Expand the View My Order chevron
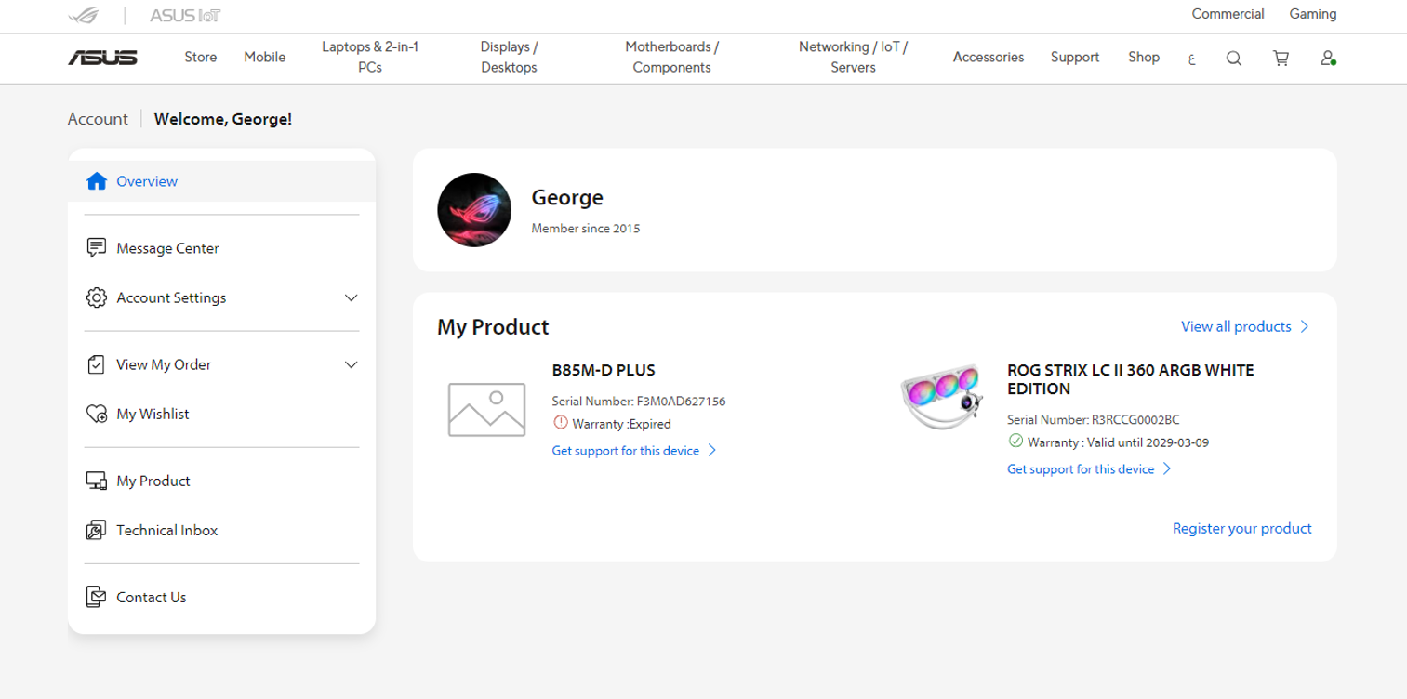 351,365
